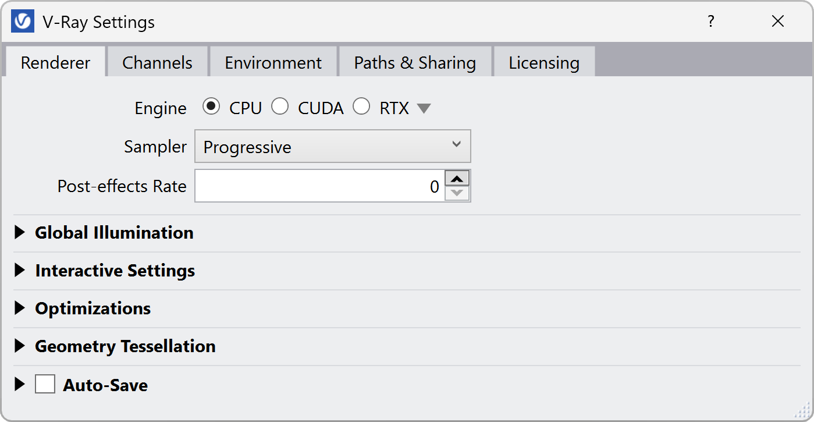Switch to the Environment tab
The image size is (814, 422).
coord(273,62)
